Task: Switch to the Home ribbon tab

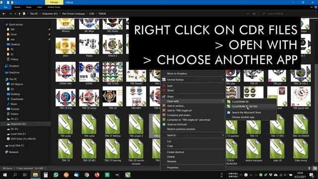Action: pos(17,7)
